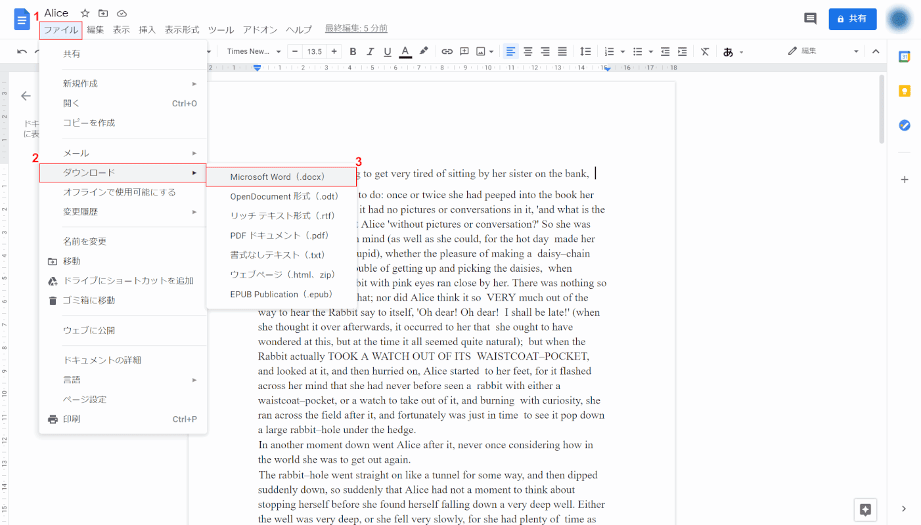Open the Google Docs home icon
The width and height of the screenshot is (921, 525).
pyautogui.click(x=22, y=20)
